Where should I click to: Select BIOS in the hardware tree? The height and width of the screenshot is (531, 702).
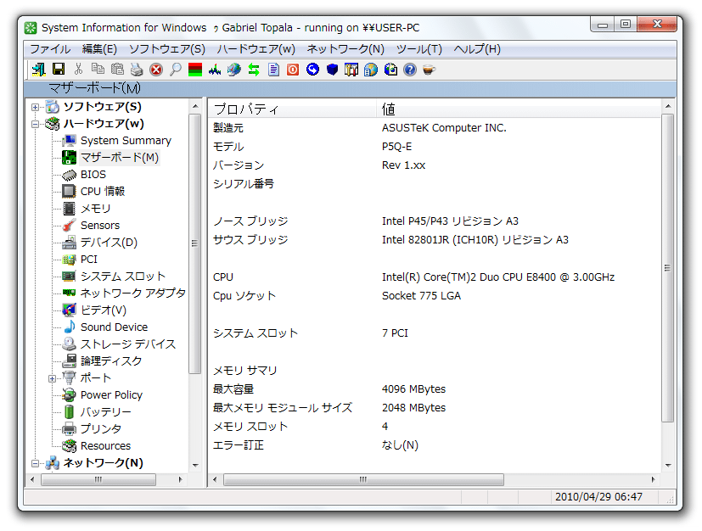point(93,175)
